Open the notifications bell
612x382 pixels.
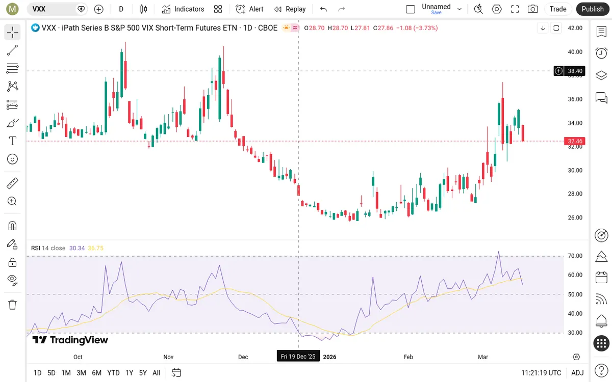pyautogui.click(x=601, y=321)
